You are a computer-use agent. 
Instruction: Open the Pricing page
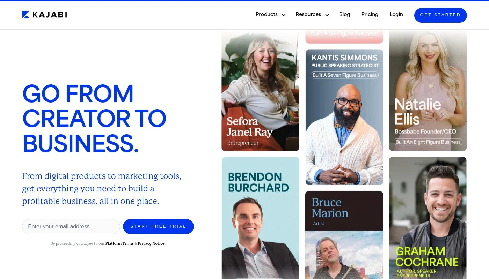coord(370,14)
